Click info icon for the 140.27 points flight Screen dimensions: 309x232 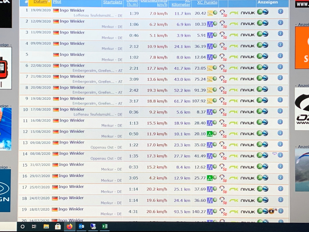click(x=281, y=211)
